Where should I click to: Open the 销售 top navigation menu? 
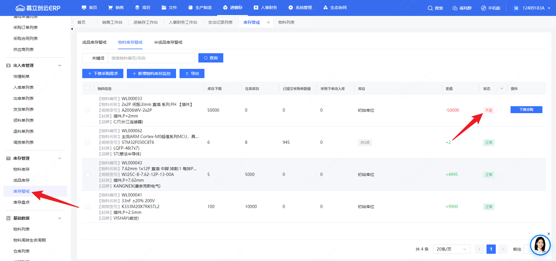[x=116, y=8]
